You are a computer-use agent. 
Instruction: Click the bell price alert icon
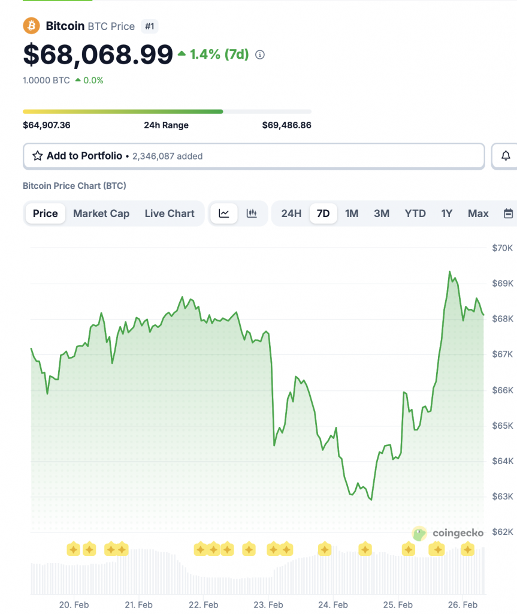[506, 156]
